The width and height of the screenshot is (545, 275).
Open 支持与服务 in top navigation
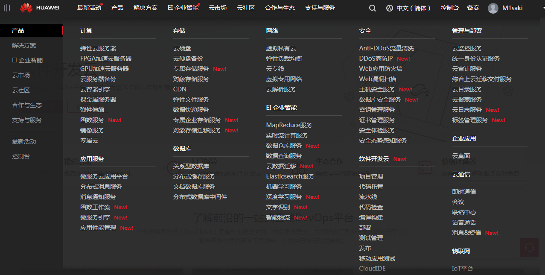click(320, 8)
